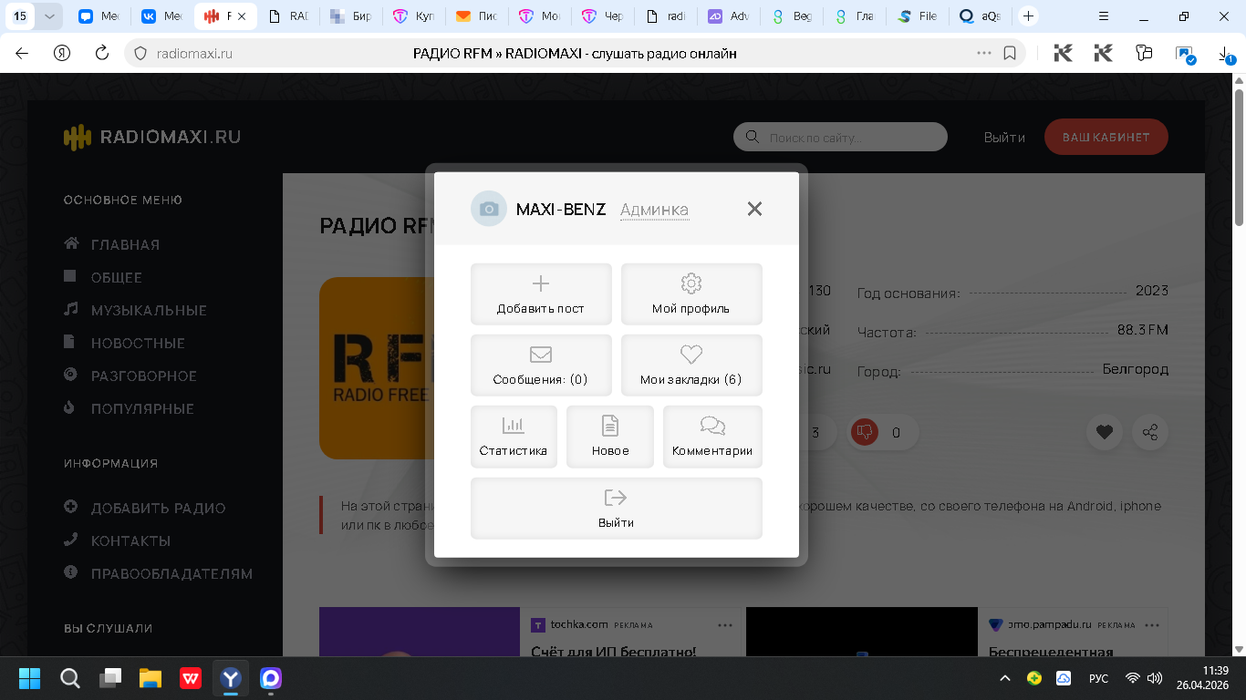This screenshot has width=1246, height=700.
Task: Open the Музыкальные category
Action: tap(149, 310)
